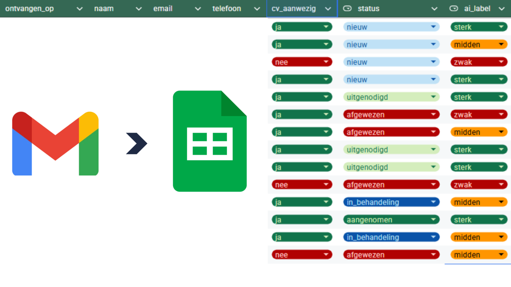Open the naam column menu arrow
Screen dimensions: 511x287
coord(139,9)
